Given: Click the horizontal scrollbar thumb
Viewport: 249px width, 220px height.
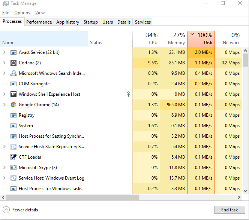Looking at the screenshot, I should (x=72, y=197).
